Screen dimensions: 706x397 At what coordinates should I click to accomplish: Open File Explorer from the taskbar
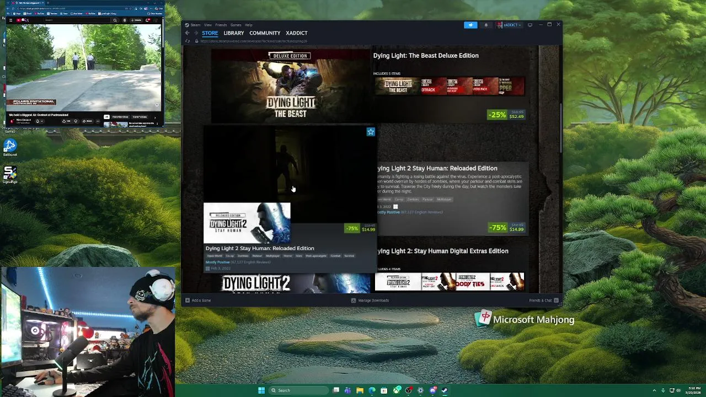(360, 390)
